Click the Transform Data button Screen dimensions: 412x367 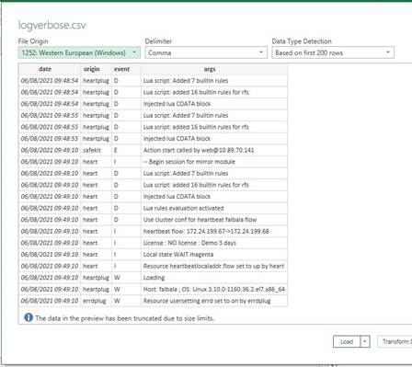point(395,341)
